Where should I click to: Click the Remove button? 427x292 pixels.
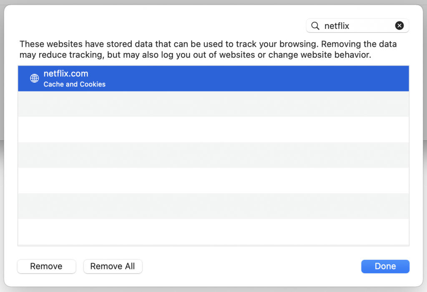[x=47, y=267]
